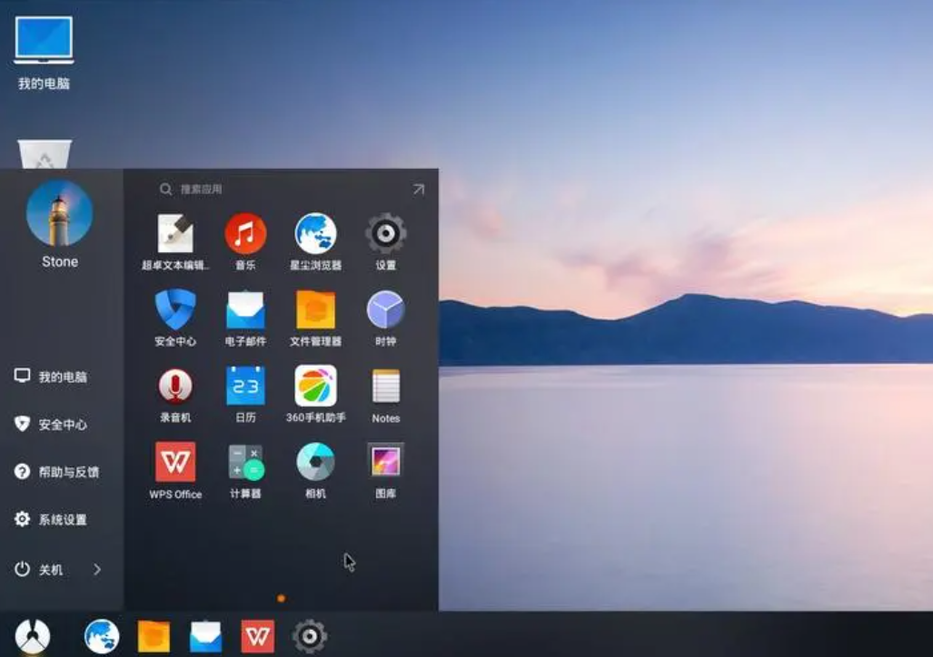Launch the 音乐 music app
Screen dimensions: 933x657
point(245,234)
